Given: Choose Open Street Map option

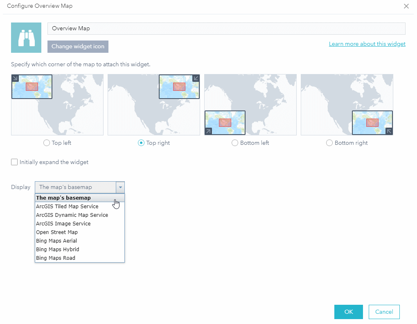Looking at the screenshot, I should pyautogui.click(x=80, y=232).
